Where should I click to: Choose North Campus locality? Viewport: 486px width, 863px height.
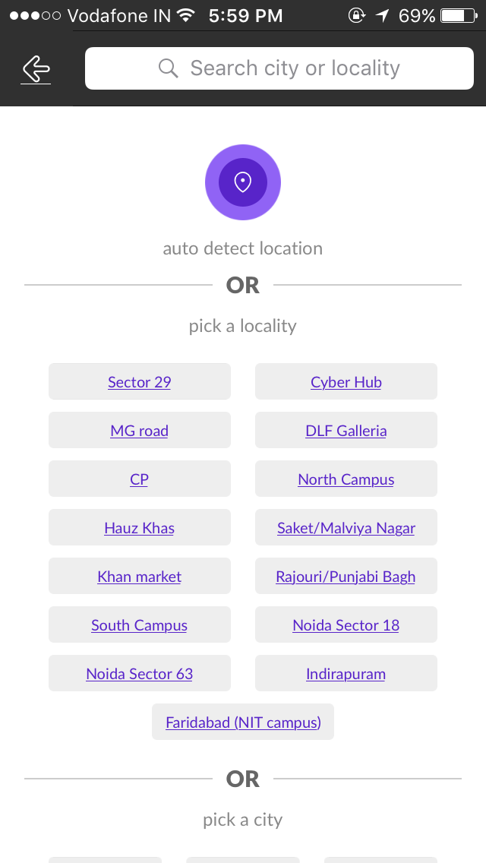346,479
